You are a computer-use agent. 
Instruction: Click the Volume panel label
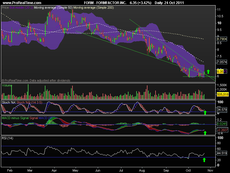click(x=7, y=85)
